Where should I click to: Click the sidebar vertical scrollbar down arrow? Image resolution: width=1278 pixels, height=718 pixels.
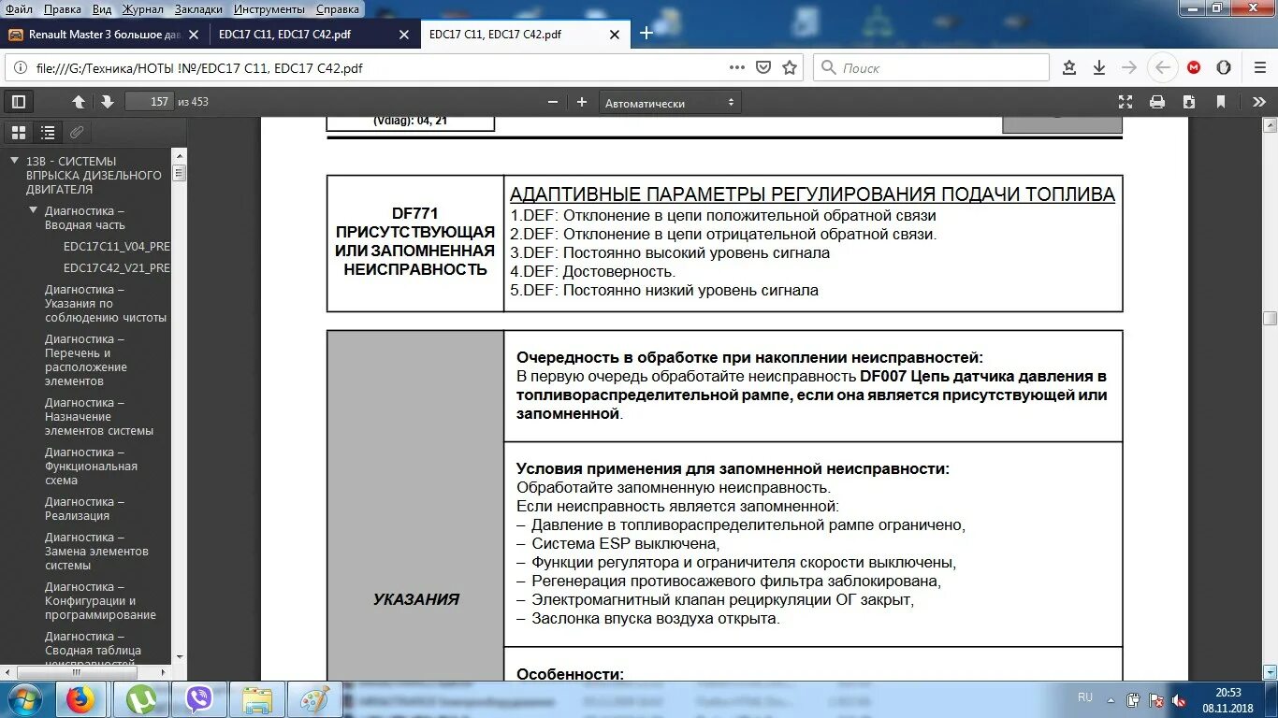point(180,657)
